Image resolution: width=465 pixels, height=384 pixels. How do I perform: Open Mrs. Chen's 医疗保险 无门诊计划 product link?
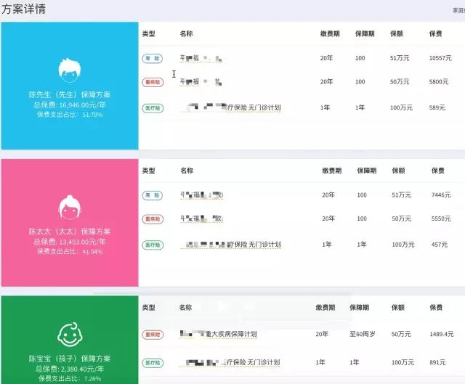(x=231, y=245)
